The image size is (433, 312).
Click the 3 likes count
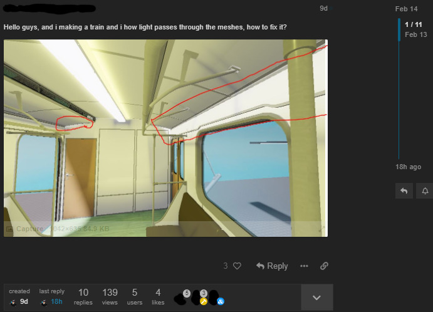(x=226, y=266)
